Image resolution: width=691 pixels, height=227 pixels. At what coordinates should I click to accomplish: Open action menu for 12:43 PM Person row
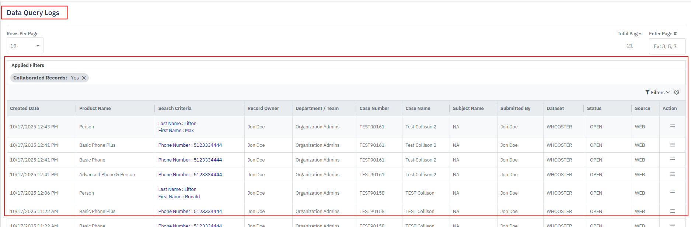click(673, 127)
